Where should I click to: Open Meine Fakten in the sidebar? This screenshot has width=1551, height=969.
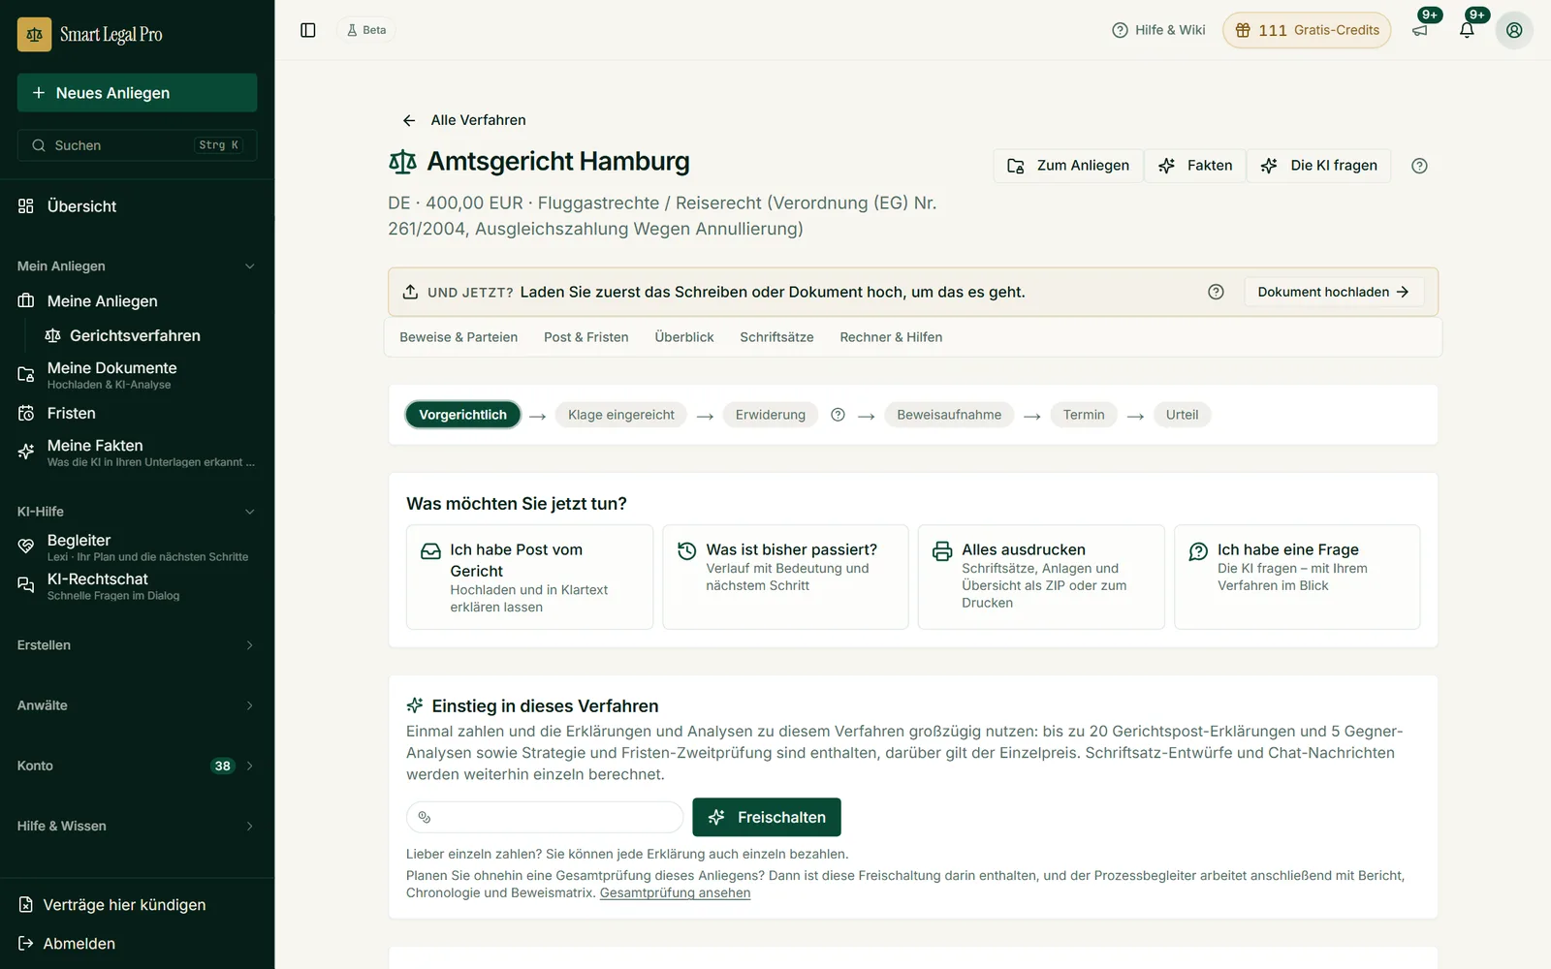137,453
